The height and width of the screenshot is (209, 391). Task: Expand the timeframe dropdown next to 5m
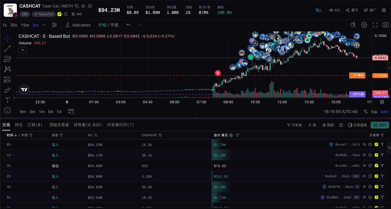click(x=43, y=25)
